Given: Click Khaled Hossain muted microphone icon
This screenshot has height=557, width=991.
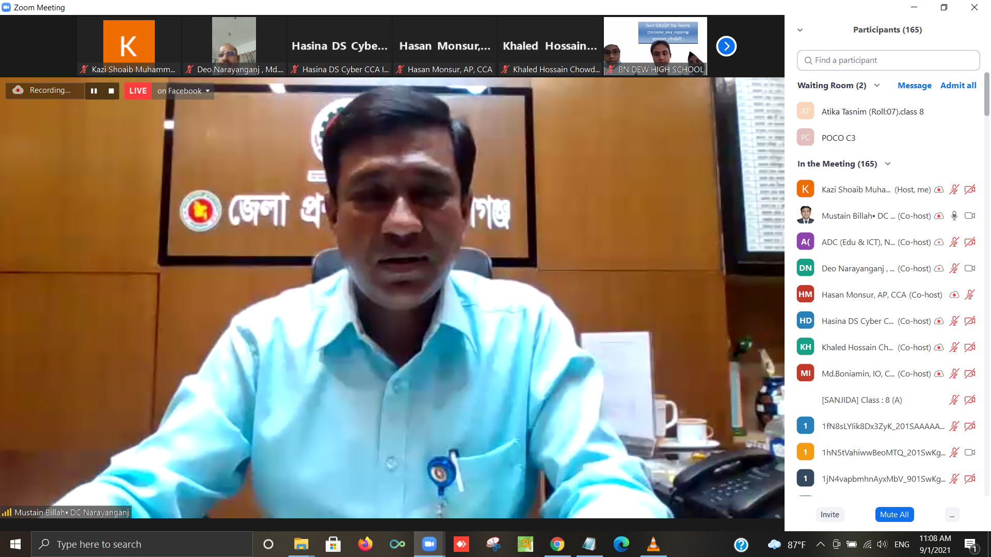Looking at the screenshot, I should point(954,348).
